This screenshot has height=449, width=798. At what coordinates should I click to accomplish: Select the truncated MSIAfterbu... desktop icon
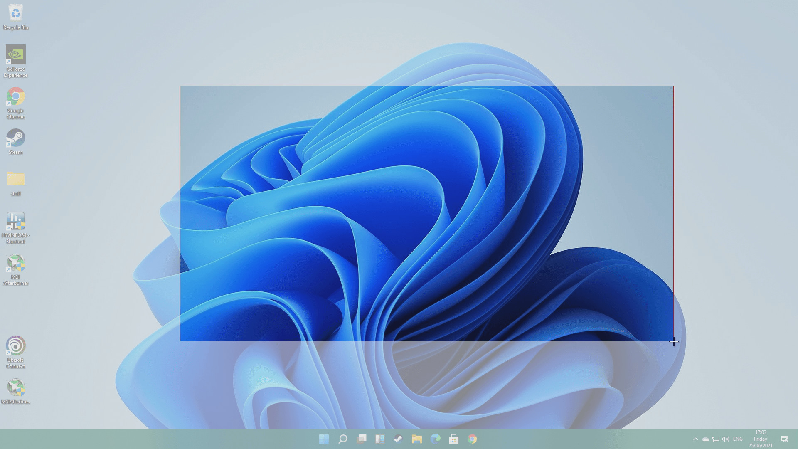(15, 391)
